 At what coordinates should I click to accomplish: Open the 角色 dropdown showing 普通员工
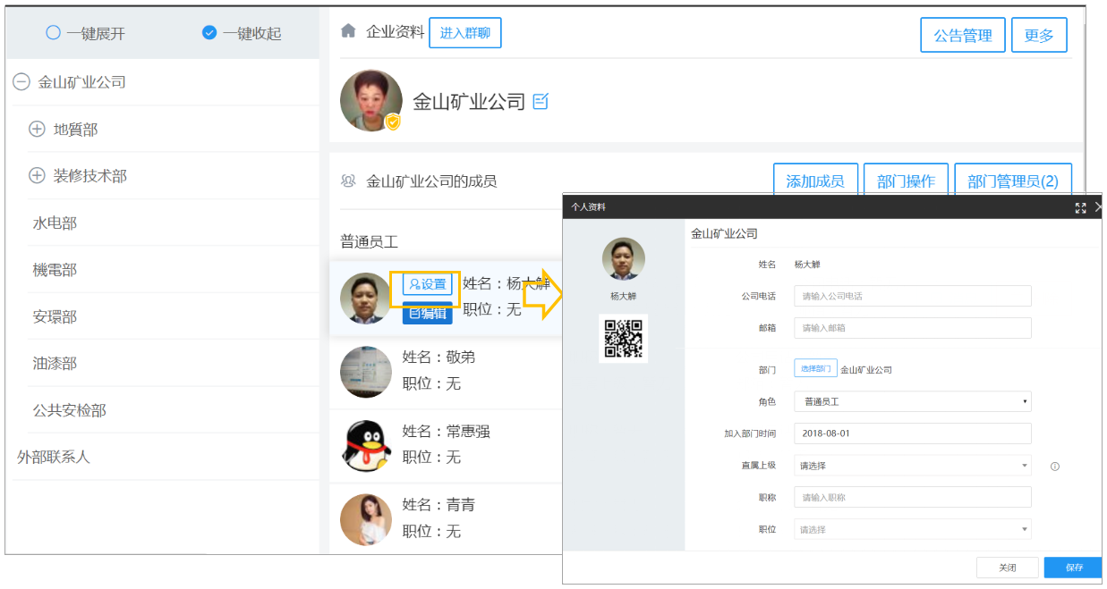(913, 401)
